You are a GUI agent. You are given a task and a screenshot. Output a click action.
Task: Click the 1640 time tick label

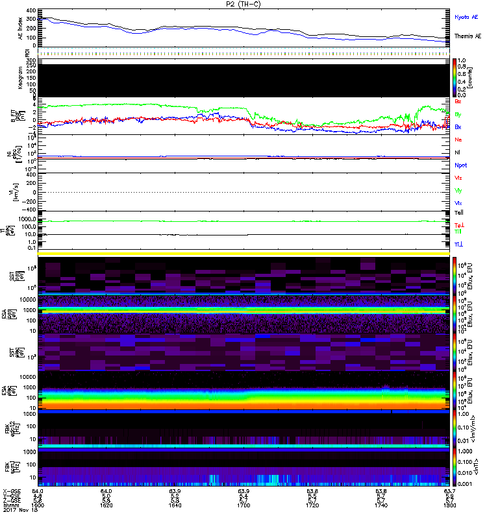pyautogui.click(x=175, y=505)
